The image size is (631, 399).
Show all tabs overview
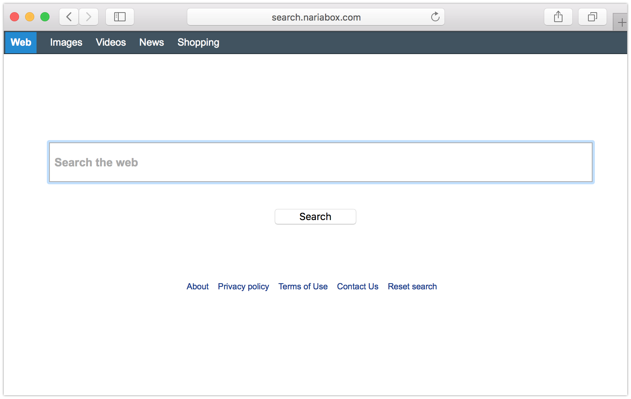coord(592,17)
